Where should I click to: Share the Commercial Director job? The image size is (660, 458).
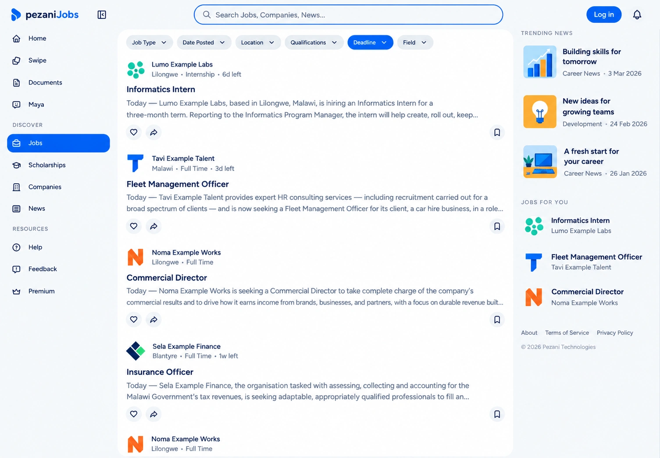[x=153, y=320]
